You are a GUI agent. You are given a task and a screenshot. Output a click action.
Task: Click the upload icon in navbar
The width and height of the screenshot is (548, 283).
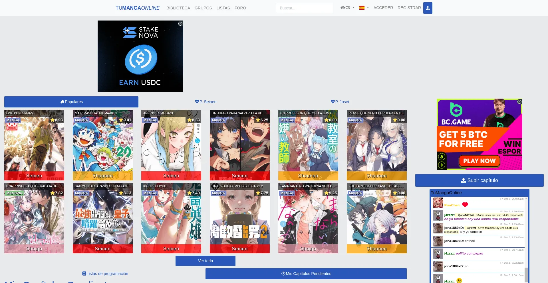click(x=428, y=8)
